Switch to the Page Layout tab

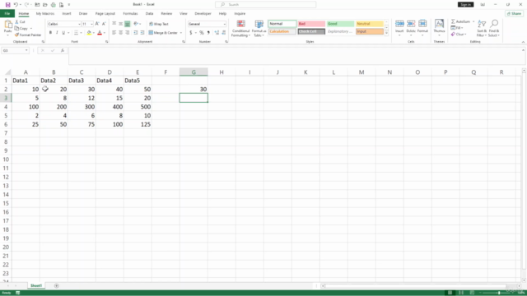pos(105,13)
